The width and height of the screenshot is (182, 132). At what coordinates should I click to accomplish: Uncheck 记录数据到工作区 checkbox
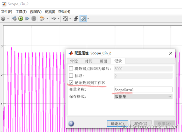(71, 83)
